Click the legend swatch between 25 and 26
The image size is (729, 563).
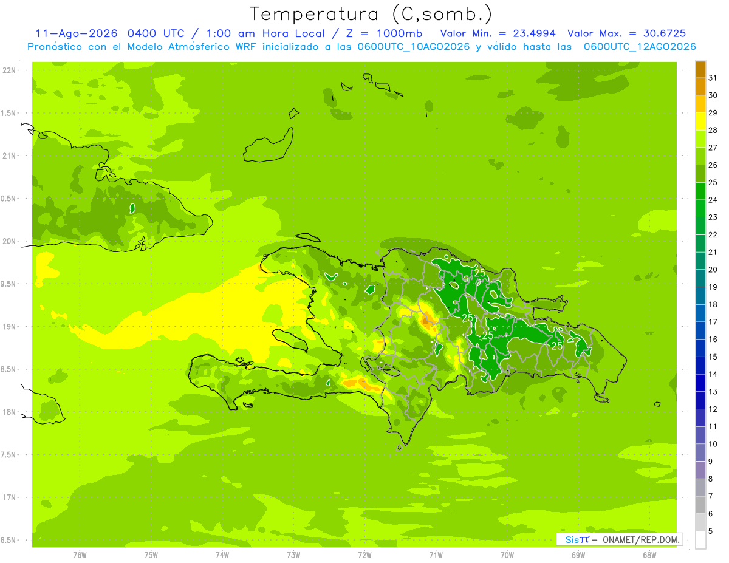[700, 174]
